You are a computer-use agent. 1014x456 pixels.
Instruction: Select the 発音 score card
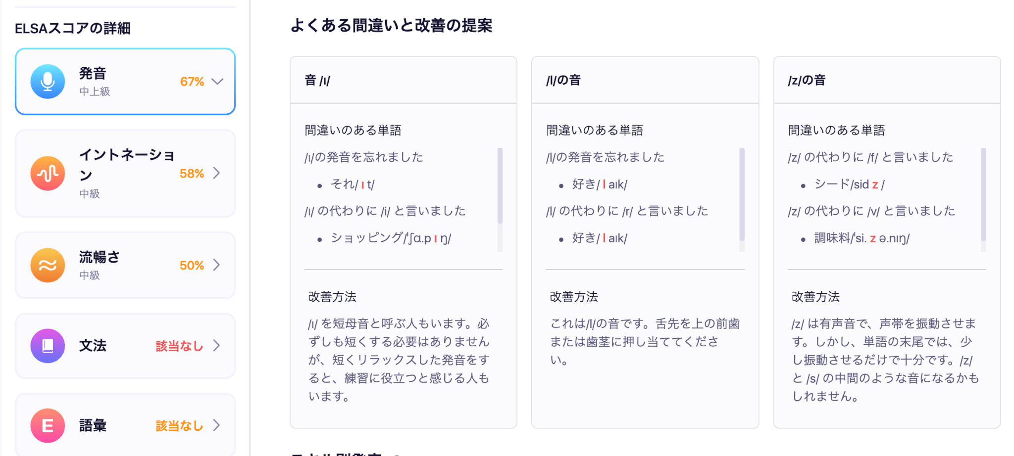tap(125, 82)
